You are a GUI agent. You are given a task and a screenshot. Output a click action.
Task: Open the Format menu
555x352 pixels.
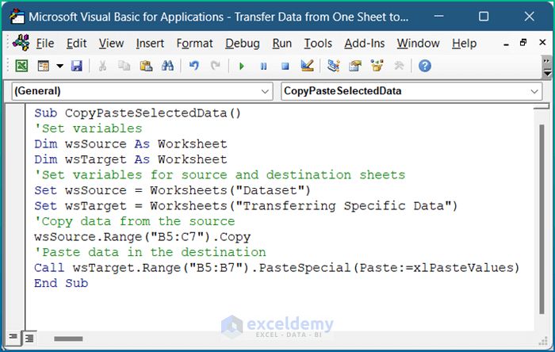(195, 44)
